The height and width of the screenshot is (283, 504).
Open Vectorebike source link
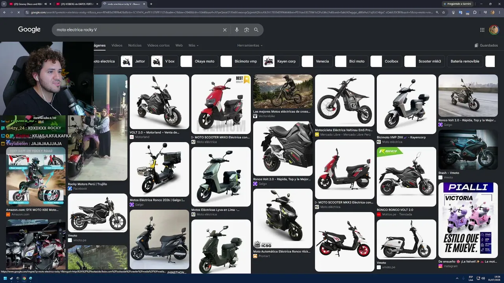[267, 116]
